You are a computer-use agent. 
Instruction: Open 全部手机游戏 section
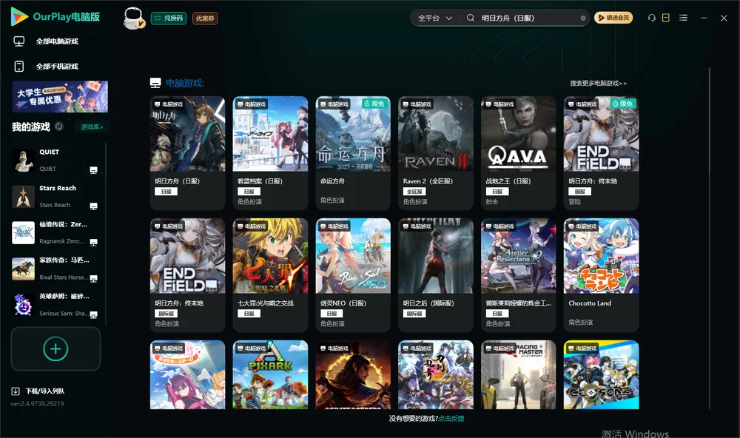pos(57,67)
